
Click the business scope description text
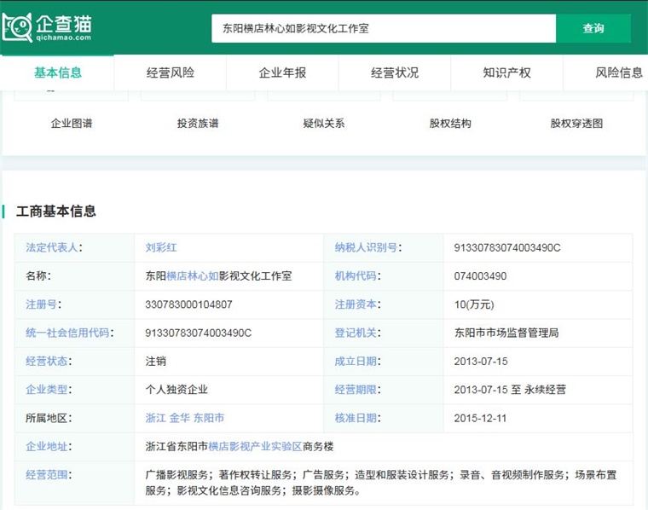(x=380, y=483)
